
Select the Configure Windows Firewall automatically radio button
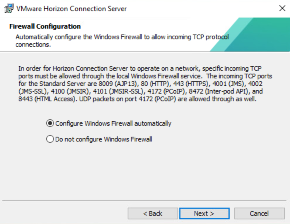(x=50, y=123)
